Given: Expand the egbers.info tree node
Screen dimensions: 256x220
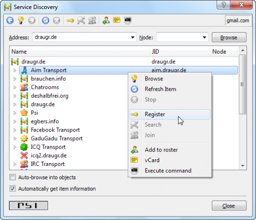Looking at the screenshot, I should (15, 121).
